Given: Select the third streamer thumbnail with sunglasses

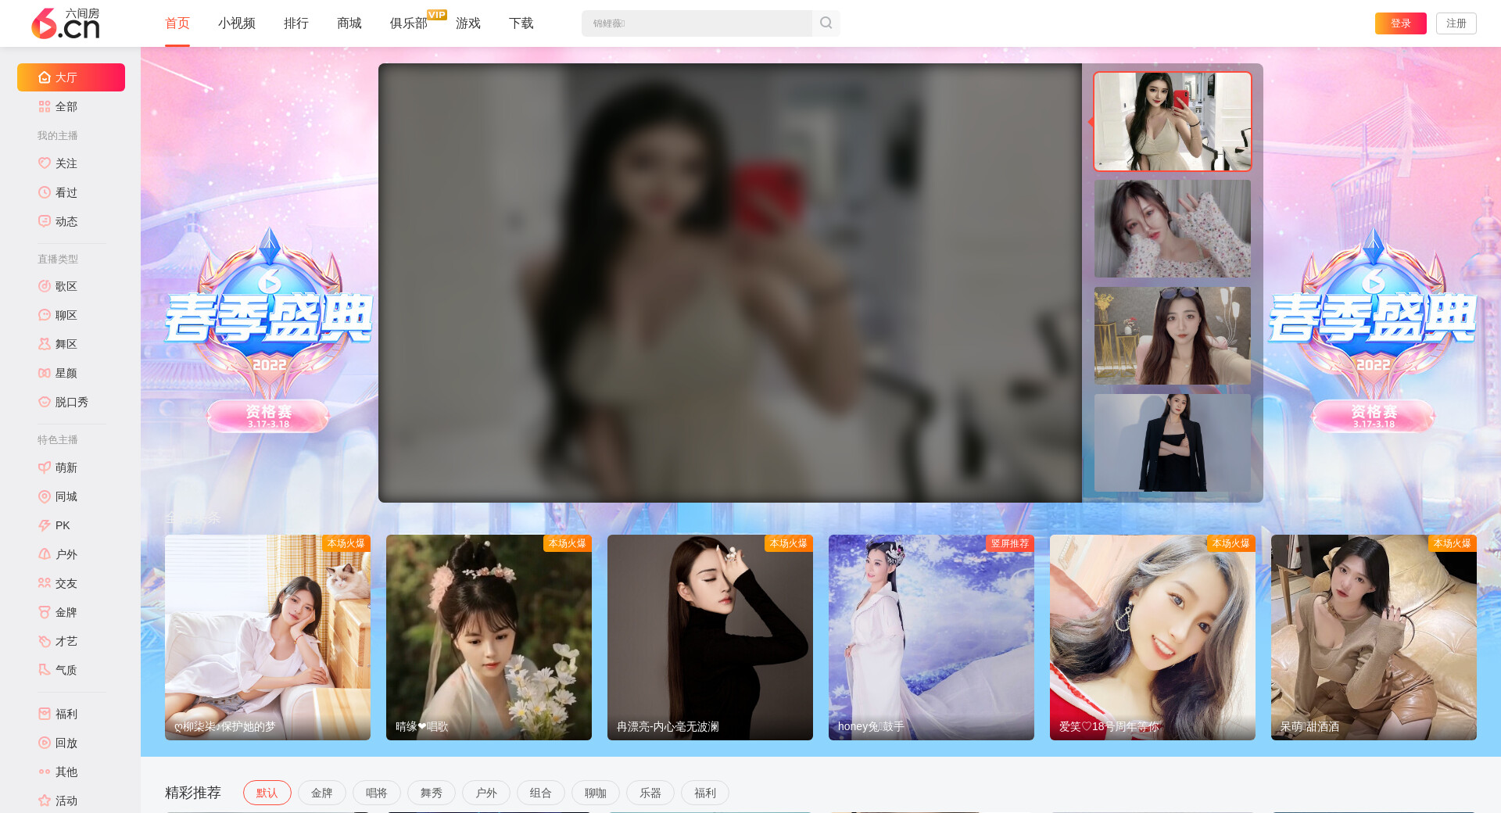Looking at the screenshot, I should [x=1173, y=336].
